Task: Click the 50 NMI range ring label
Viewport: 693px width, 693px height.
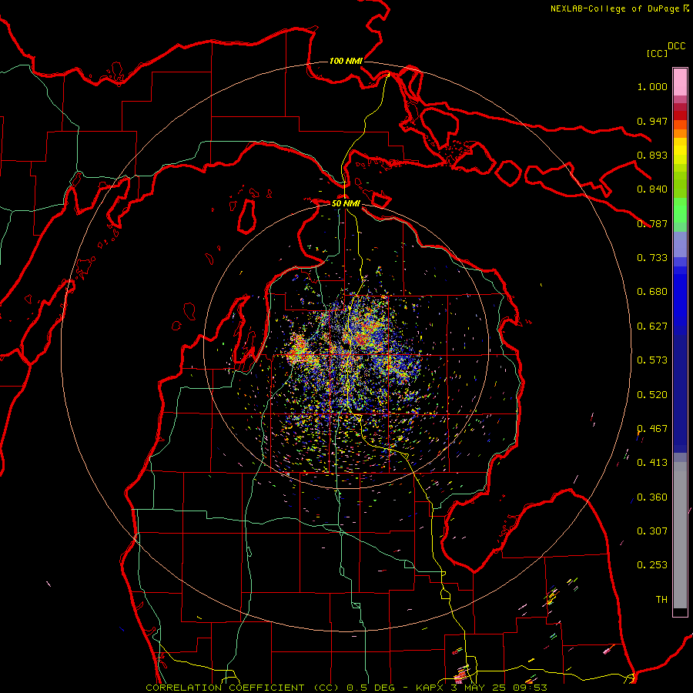Action: coord(346,203)
